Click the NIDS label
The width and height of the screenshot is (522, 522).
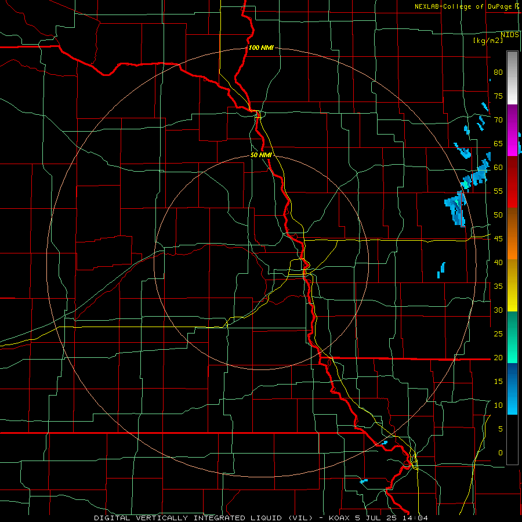pos(510,35)
